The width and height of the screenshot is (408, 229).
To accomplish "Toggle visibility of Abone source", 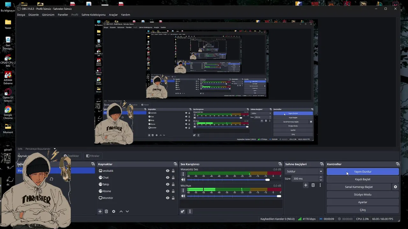I will click(x=168, y=191).
